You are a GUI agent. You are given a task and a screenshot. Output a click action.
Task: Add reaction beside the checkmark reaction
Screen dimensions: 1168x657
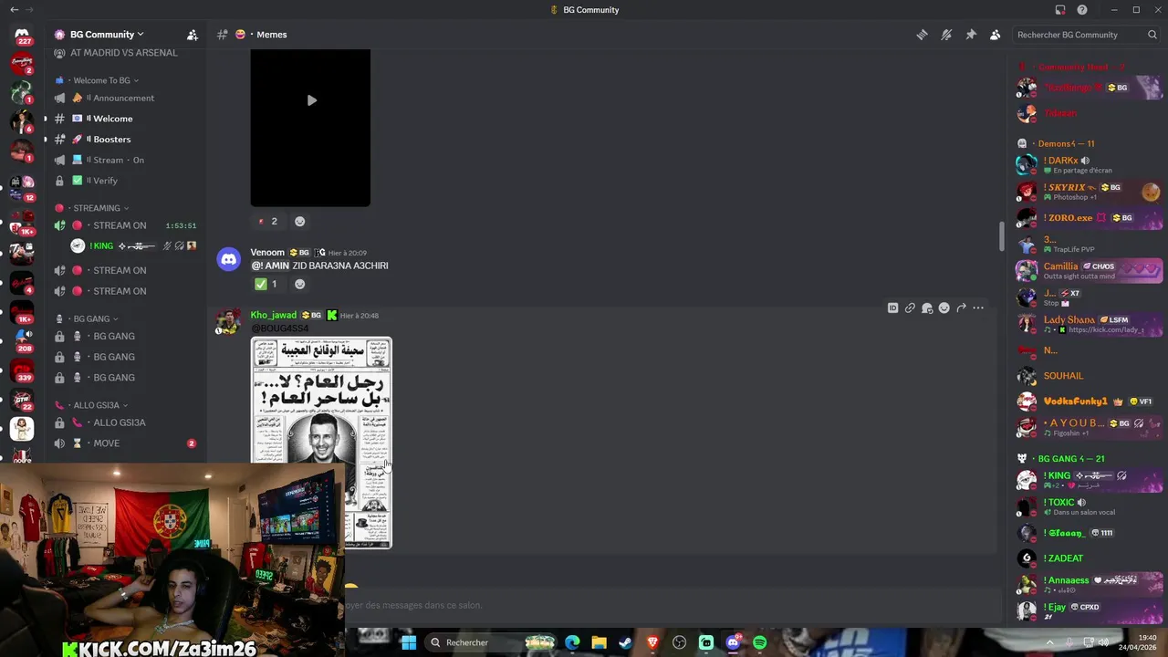coord(299,284)
